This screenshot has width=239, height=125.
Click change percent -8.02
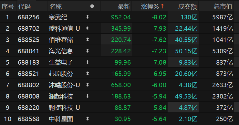159,17
